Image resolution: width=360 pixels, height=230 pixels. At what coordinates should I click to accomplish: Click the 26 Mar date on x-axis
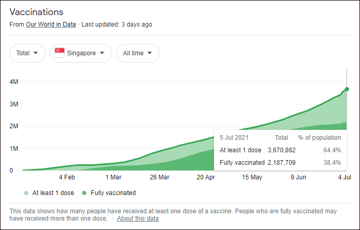coord(160,177)
